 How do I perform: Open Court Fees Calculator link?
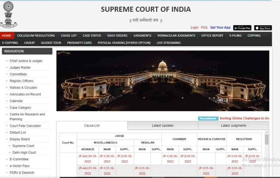pyautogui.click(x=25, y=126)
